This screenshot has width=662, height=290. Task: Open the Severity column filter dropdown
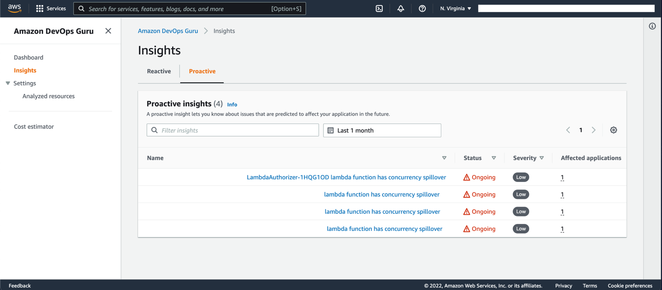pos(541,157)
